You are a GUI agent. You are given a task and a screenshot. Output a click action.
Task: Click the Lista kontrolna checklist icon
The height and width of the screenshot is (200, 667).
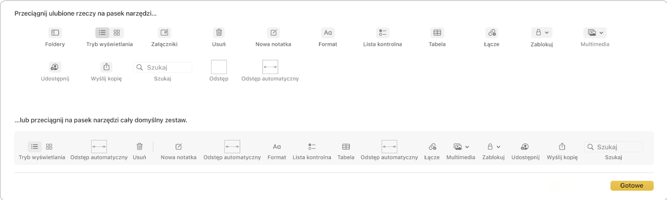[x=382, y=33]
